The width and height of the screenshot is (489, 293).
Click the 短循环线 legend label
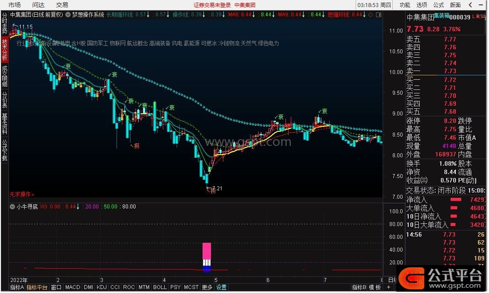click(x=339, y=15)
